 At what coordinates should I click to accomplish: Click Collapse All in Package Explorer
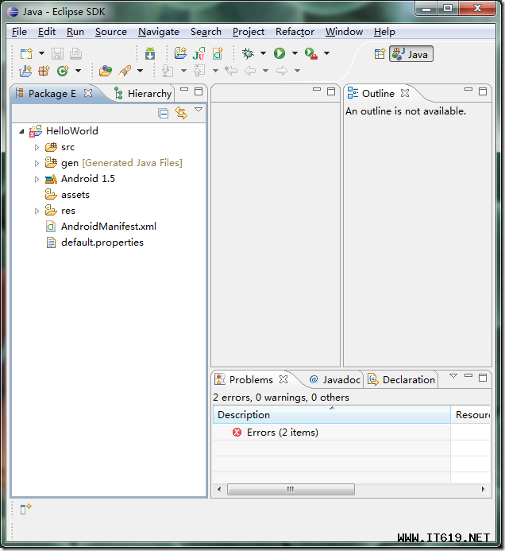pyautogui.click(x=164, y=113)
